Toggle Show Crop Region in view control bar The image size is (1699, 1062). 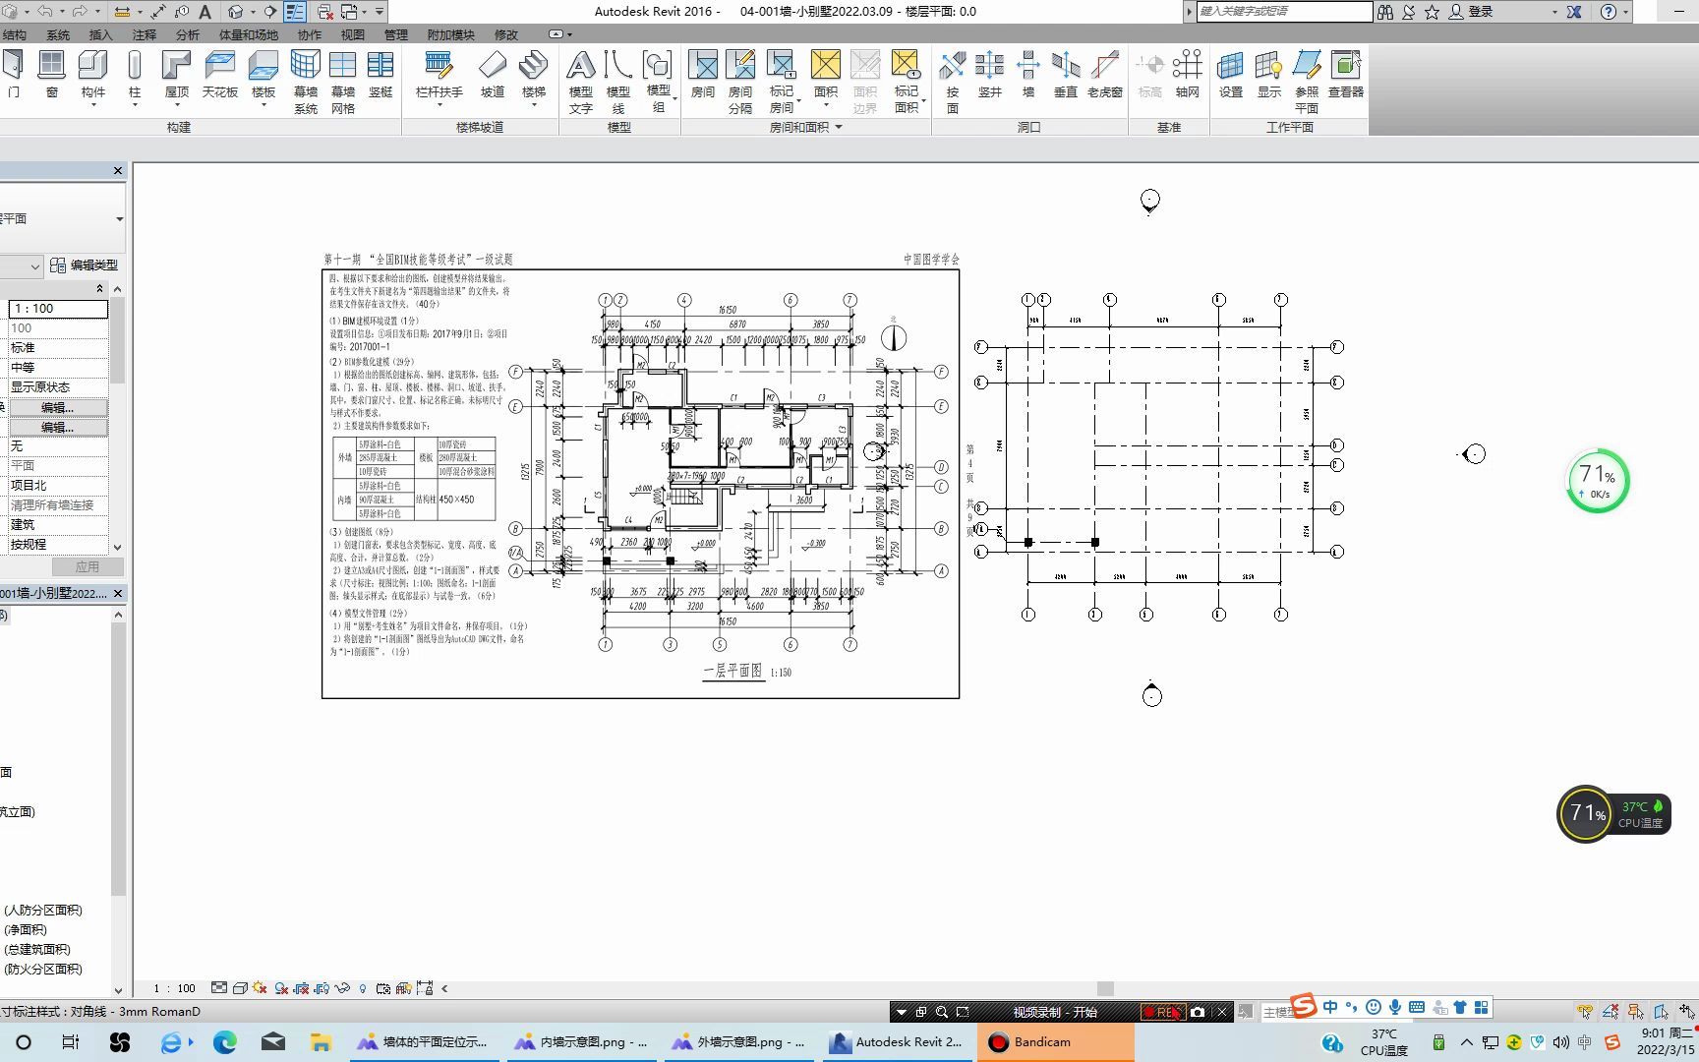[x=322, y=988]
